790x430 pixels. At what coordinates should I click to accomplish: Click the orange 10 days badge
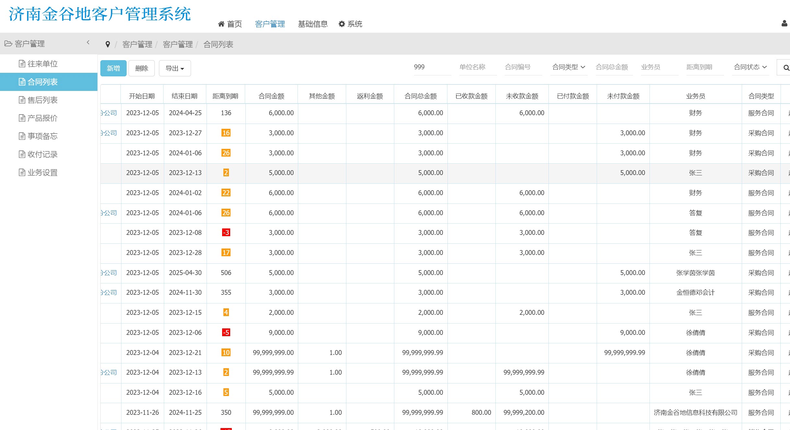[226, 353]
